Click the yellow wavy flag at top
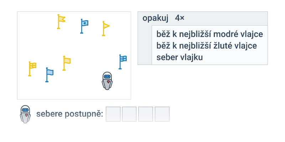Image resolution: width=285 pixels, height=142 pixels. (61, 22)
